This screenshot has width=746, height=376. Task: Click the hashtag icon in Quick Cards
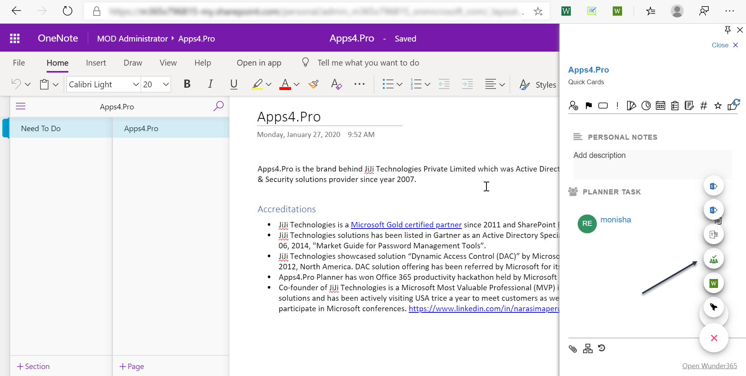click(x=703, y=106)
